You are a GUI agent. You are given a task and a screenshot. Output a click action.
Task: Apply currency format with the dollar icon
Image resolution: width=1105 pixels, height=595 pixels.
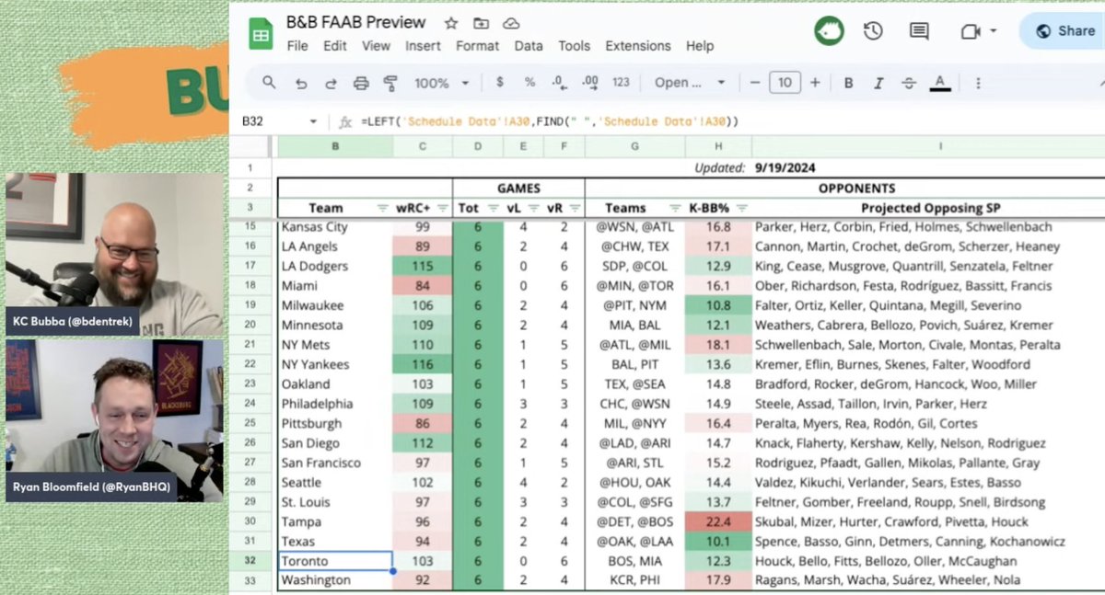pos(499,82)
